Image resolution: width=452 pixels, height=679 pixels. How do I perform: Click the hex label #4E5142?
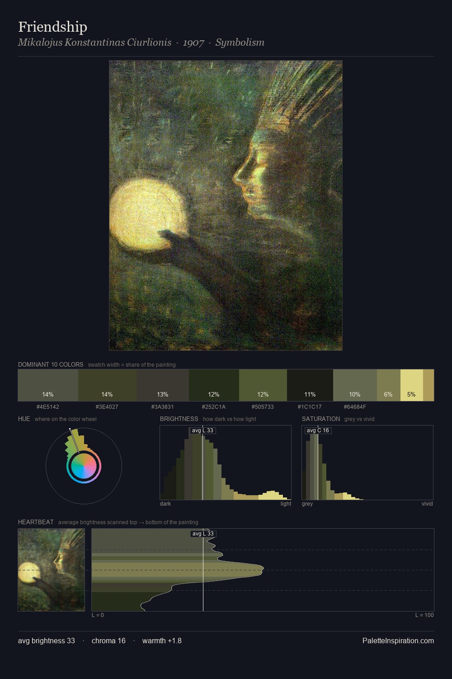(48, 407)
